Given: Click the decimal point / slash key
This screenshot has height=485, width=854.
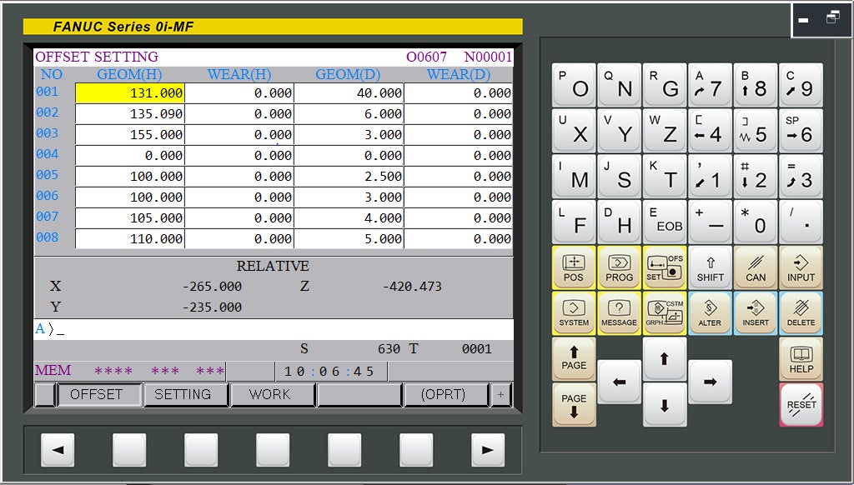Looking at the screenshot, I should pos(801,222).
